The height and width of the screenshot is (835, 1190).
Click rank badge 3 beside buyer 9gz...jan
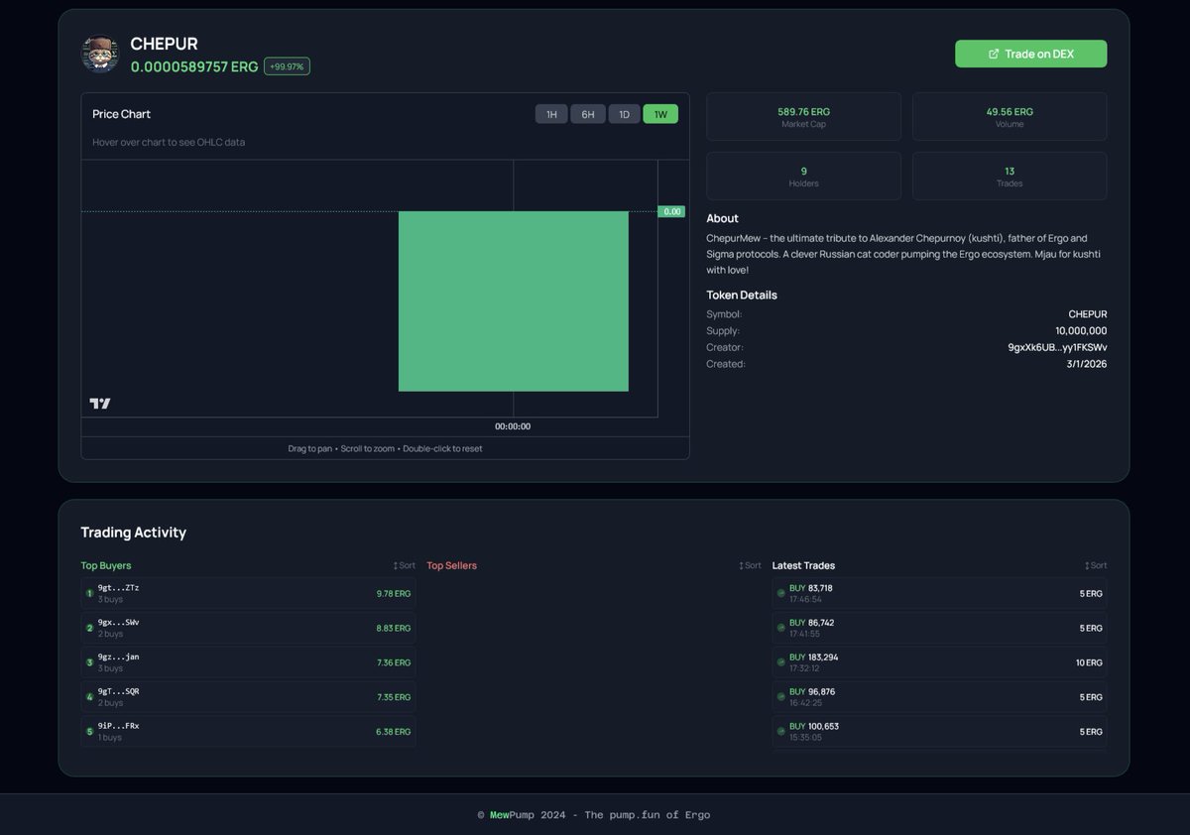coord(89,662)
